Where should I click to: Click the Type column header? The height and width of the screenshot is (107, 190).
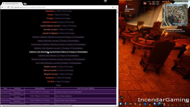[x=5, y=89]
